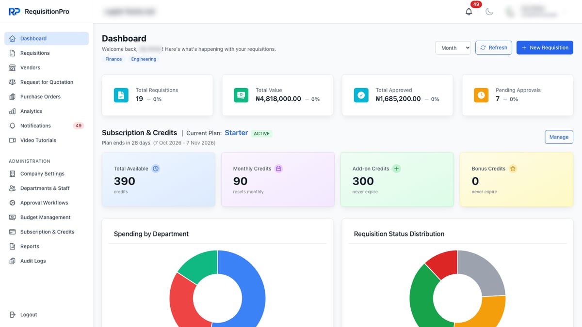582x327 pixels.
Task: Click the clock icon beside Total Available
Action: 156,169
